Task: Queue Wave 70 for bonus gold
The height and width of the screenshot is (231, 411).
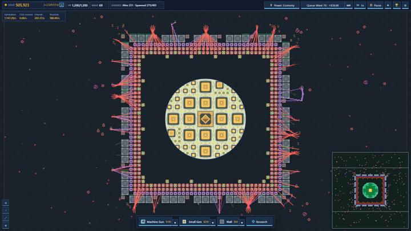Action: (323, 5)
